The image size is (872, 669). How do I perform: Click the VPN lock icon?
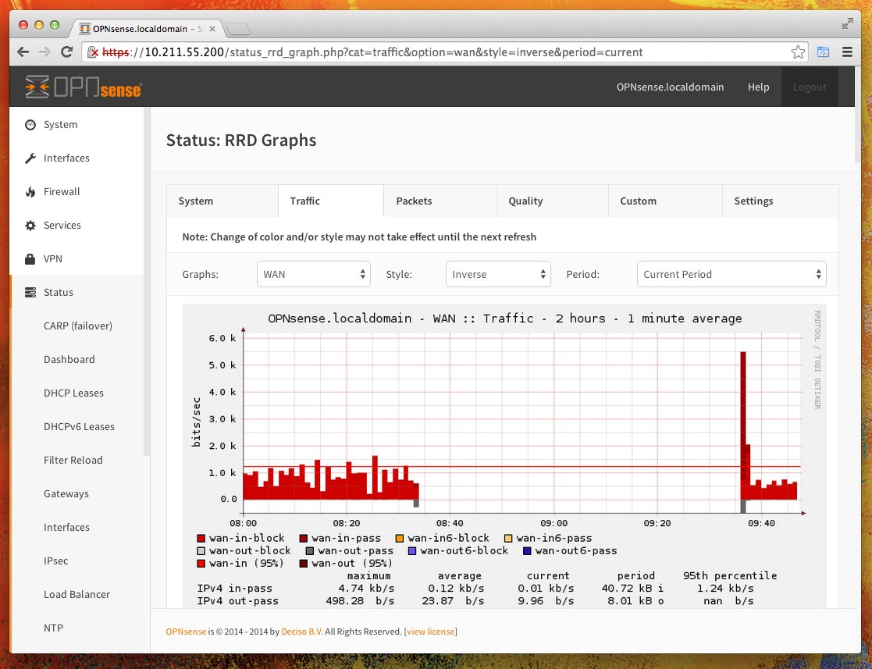click(30, 259)
